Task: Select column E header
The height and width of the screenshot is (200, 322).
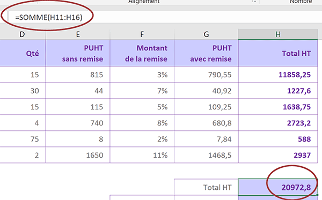Action: 78,34
